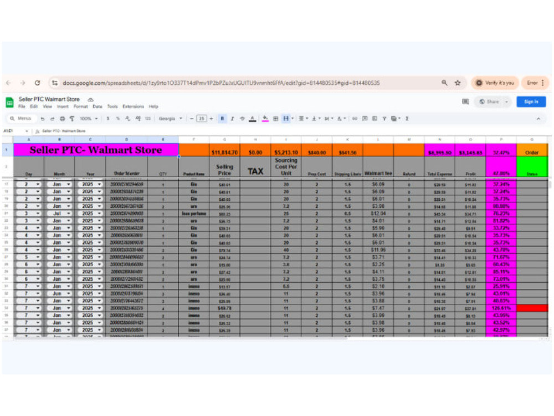Insert a chart
Image resolution: width=554 pixels, height=416 pixels.
click(x=375, y=119)
